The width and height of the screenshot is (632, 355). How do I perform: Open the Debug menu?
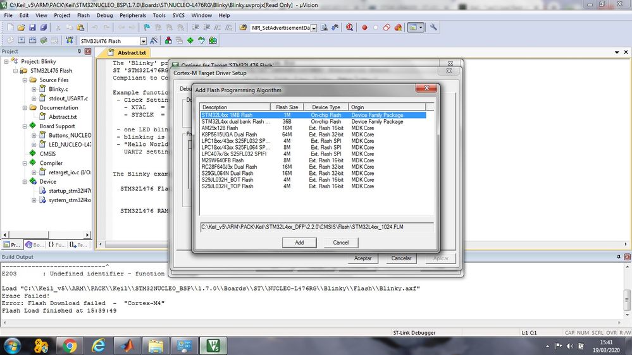104,15
